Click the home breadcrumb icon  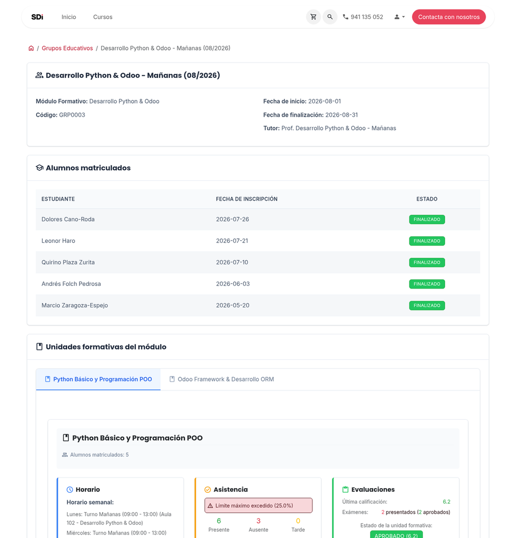(31, 48)
